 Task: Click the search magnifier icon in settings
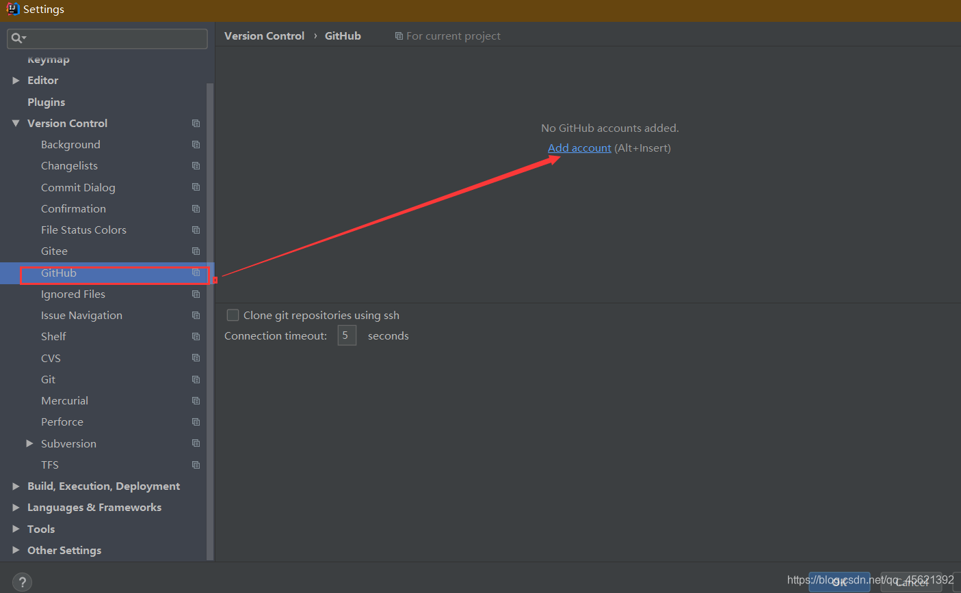point(15,38)
